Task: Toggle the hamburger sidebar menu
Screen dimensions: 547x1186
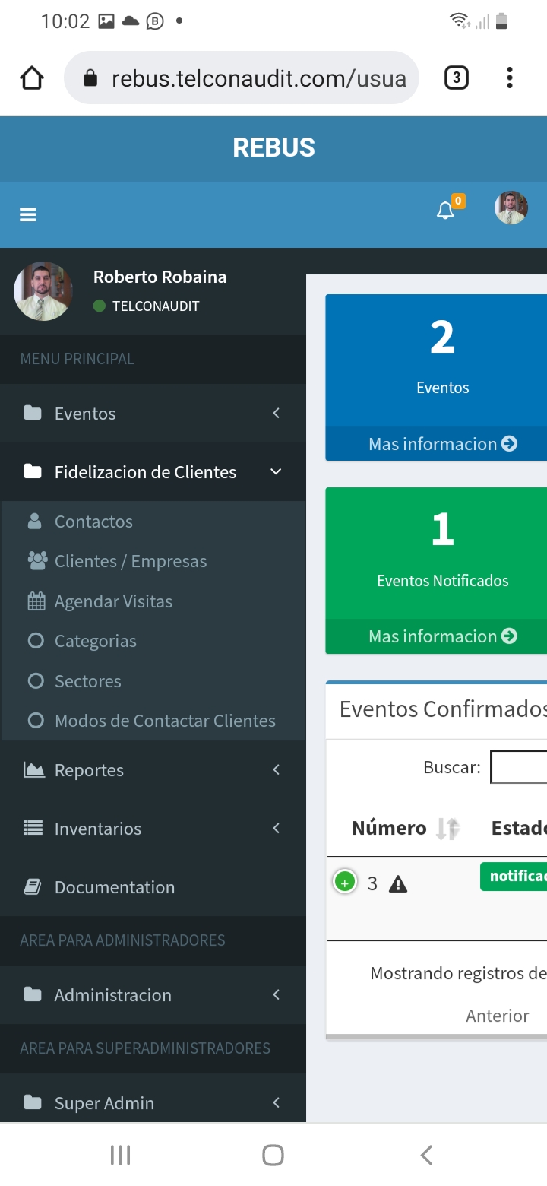Action: pyautogui.click(x=28, y=214)
